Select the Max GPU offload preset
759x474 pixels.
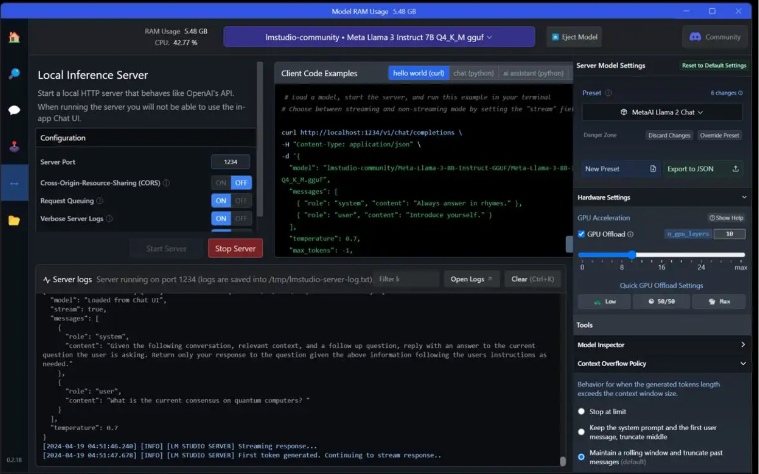tap(719, 302)
